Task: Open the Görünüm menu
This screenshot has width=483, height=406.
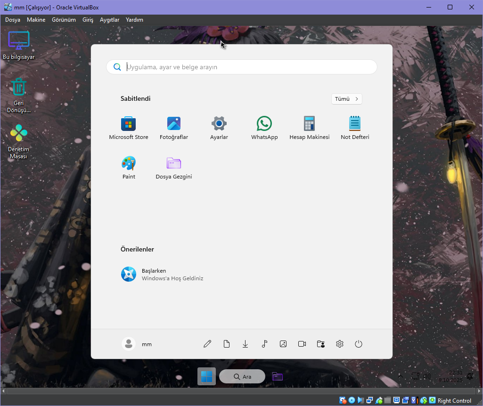Action: click(64, 20)
